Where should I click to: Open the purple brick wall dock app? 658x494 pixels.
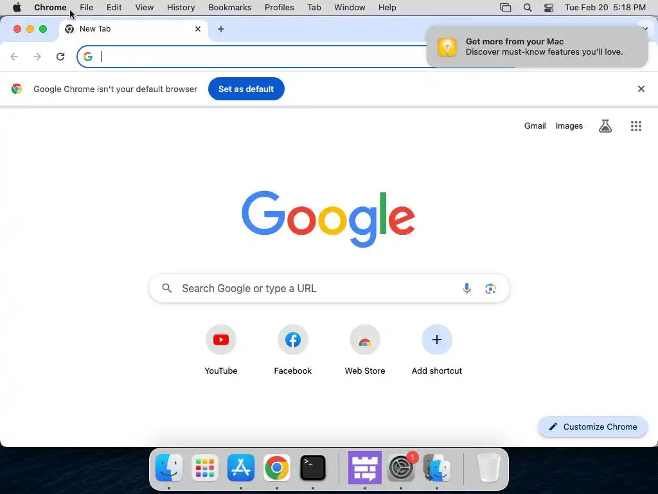365,468
